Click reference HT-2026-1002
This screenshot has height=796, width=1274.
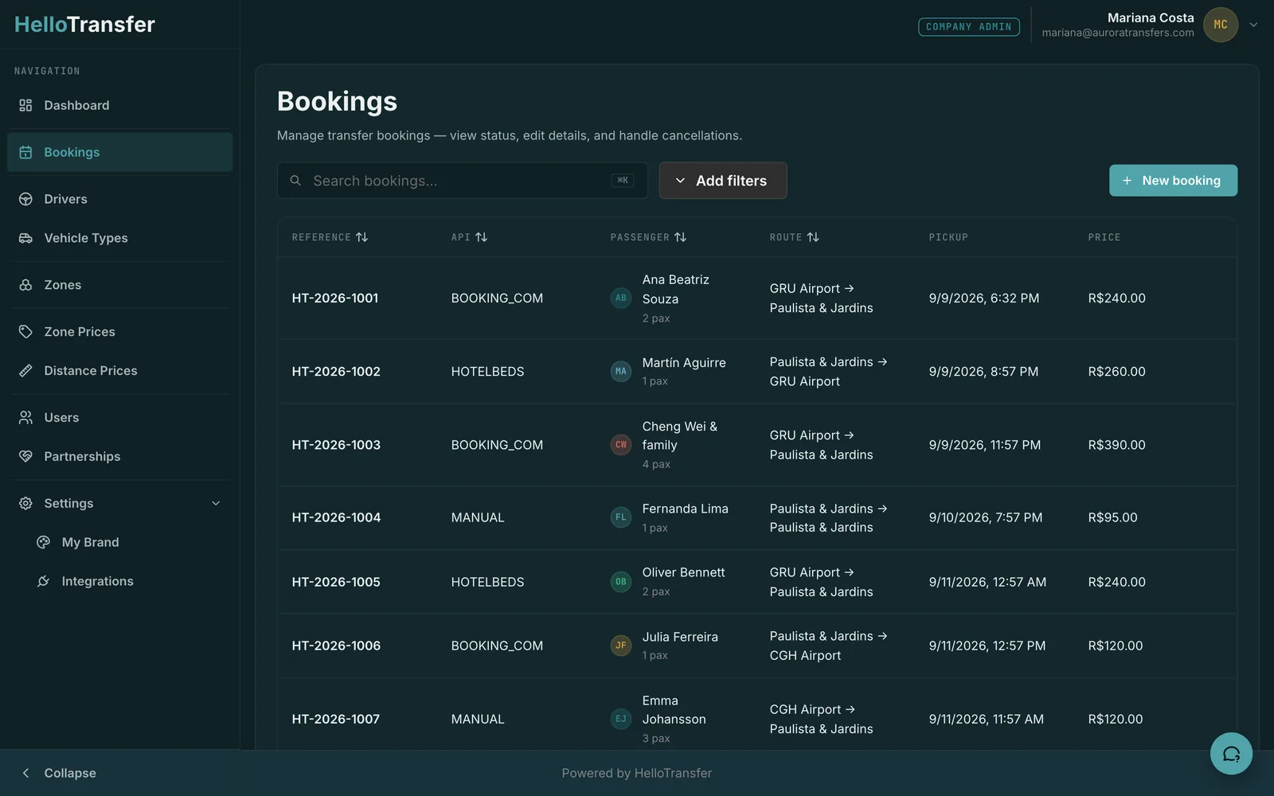pyautogui.click(x=336, y=372)
